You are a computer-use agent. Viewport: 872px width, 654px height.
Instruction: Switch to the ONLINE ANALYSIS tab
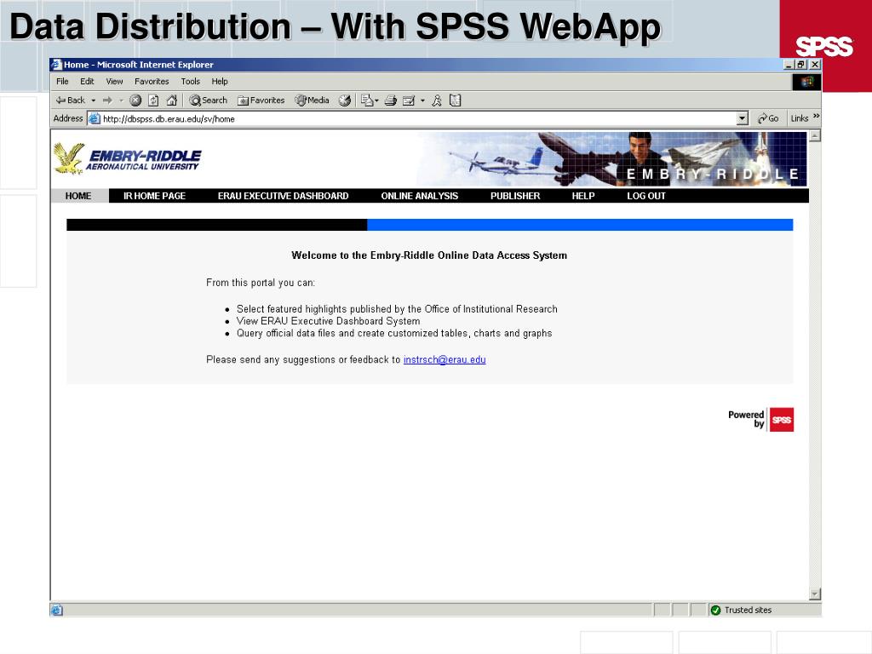coord(419,196)
